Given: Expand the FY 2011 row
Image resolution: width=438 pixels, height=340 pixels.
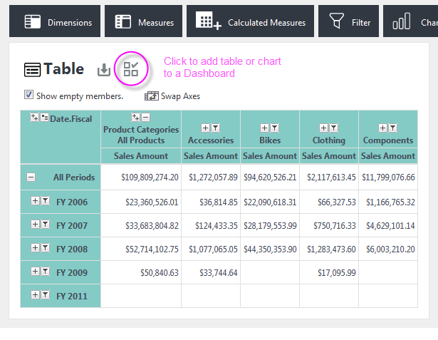Looking at the screenshot, I should [x=35, y=294].
